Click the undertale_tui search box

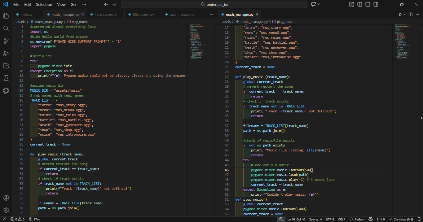(214, 4)
